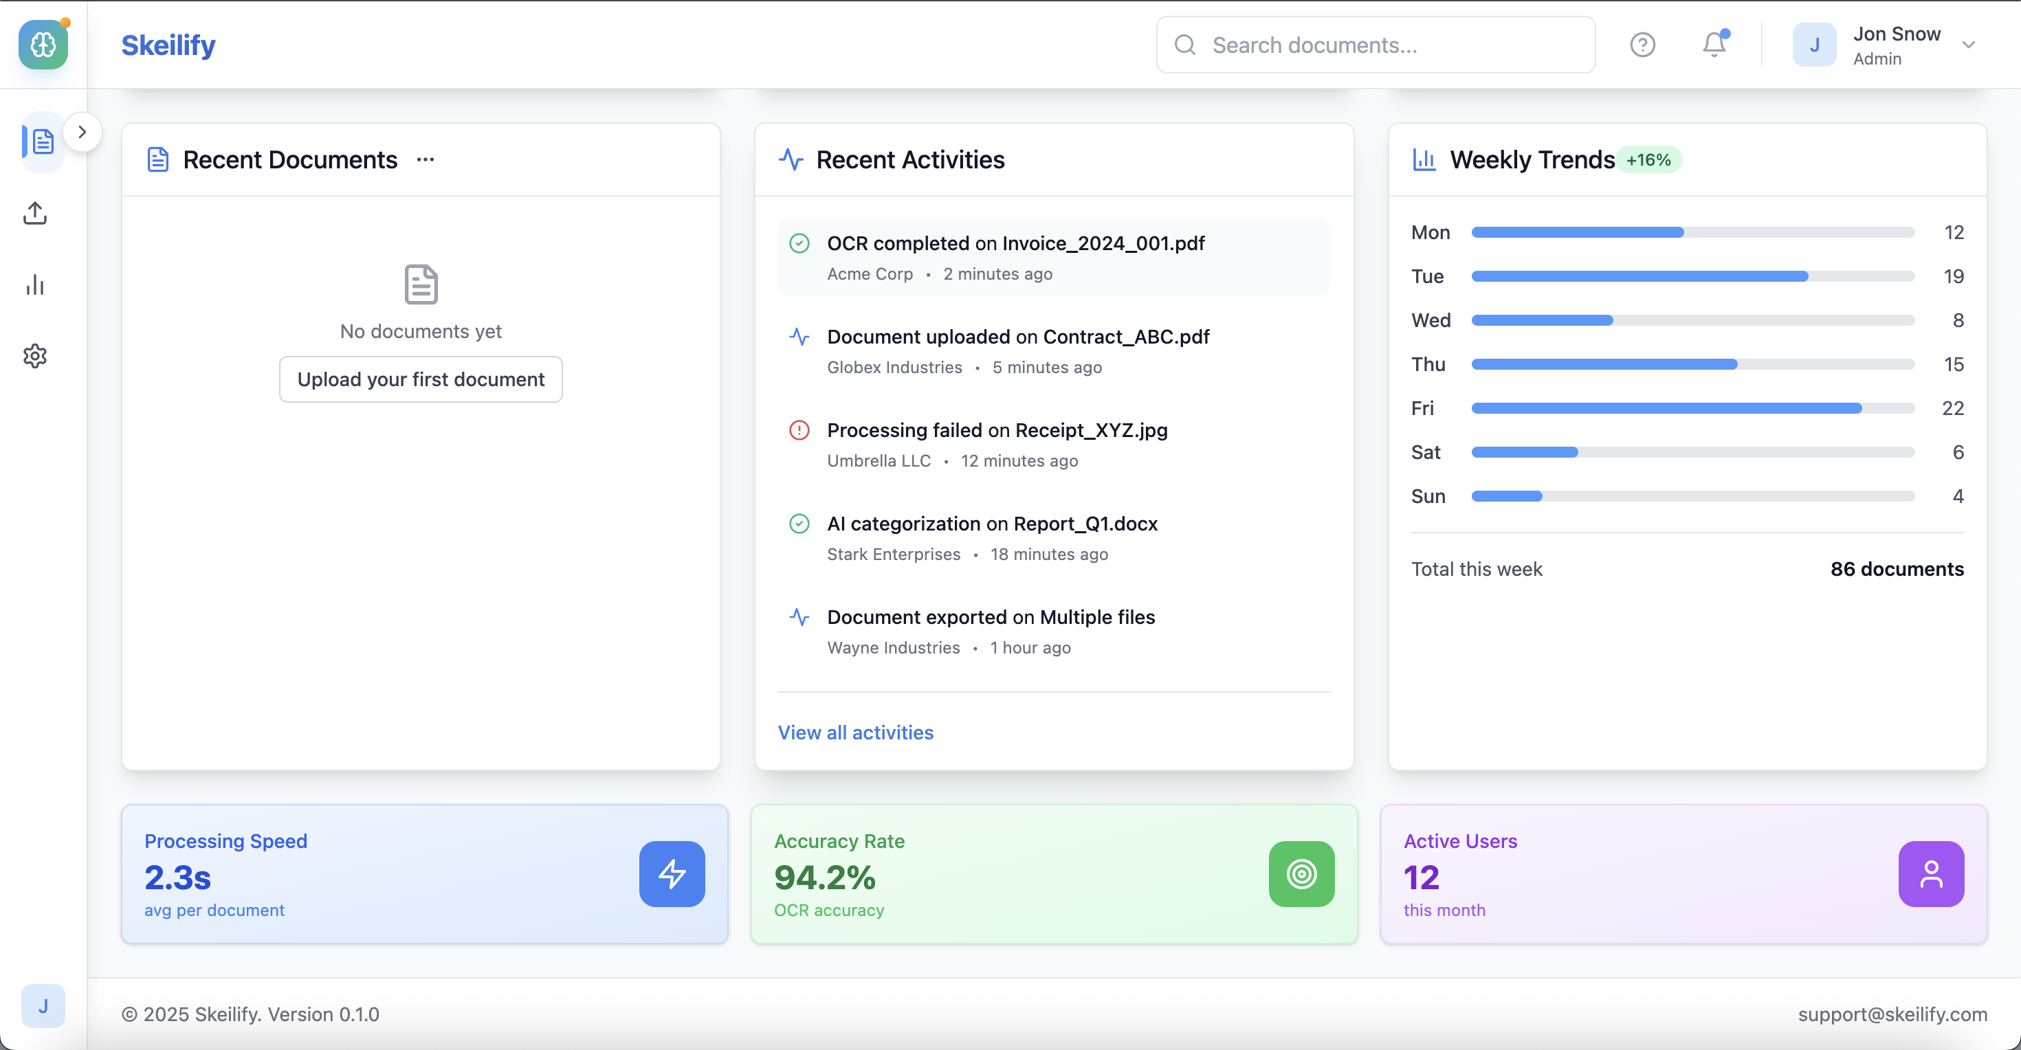
Task: Click the Skeilify brain logo icon
Action: (43, 45)
